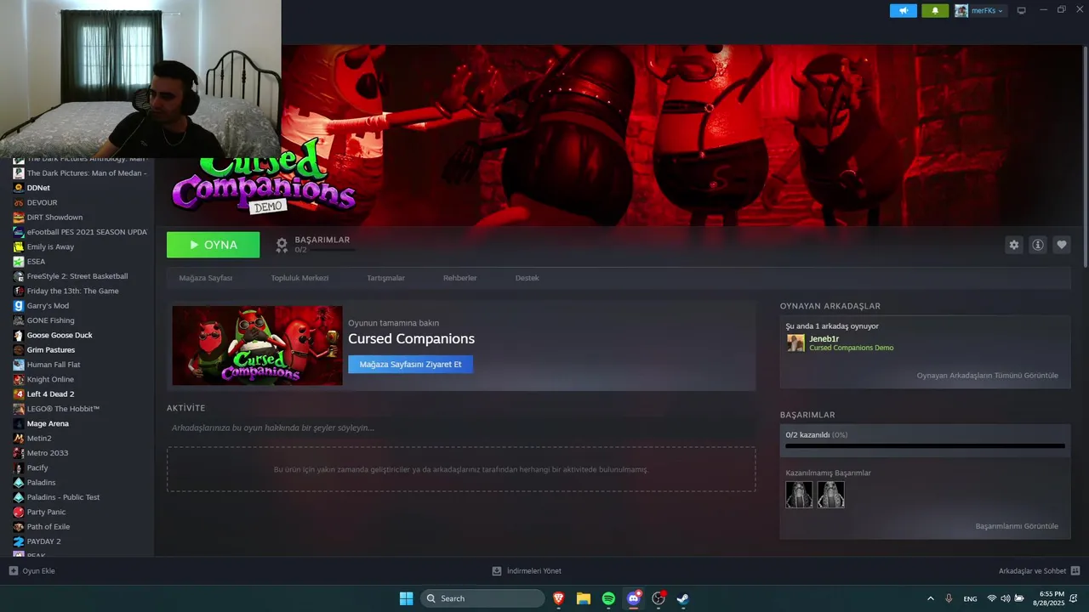1089x612 pixels.
Task: Open the announcements megaphone icon
Action: [x=904, y=10]
